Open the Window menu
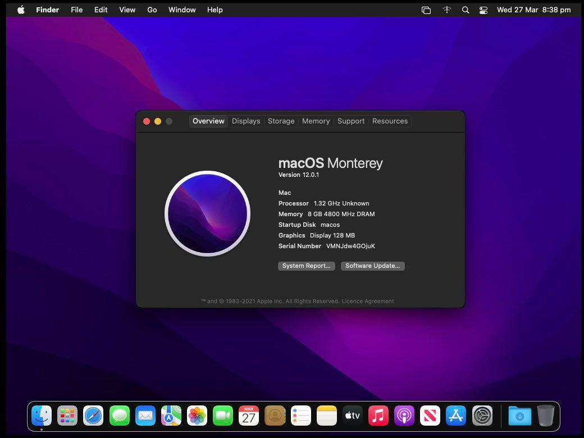584x438 pixels. pyautogui.click(x=182, y=10)
